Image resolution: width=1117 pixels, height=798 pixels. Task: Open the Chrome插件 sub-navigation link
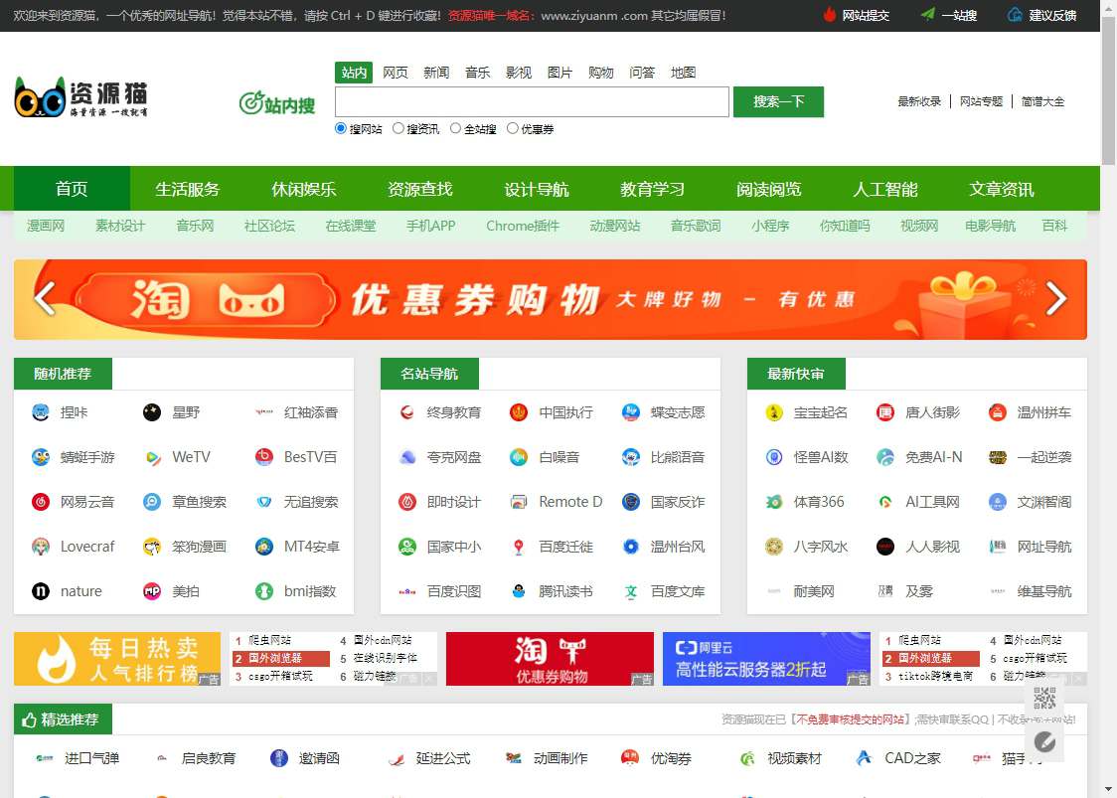[x=522, y=226]
